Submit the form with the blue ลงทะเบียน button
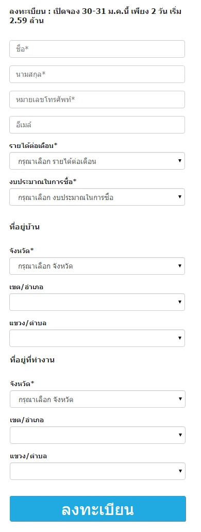The width and height of the screenshot is (201, 532). (x=97, y=509)
